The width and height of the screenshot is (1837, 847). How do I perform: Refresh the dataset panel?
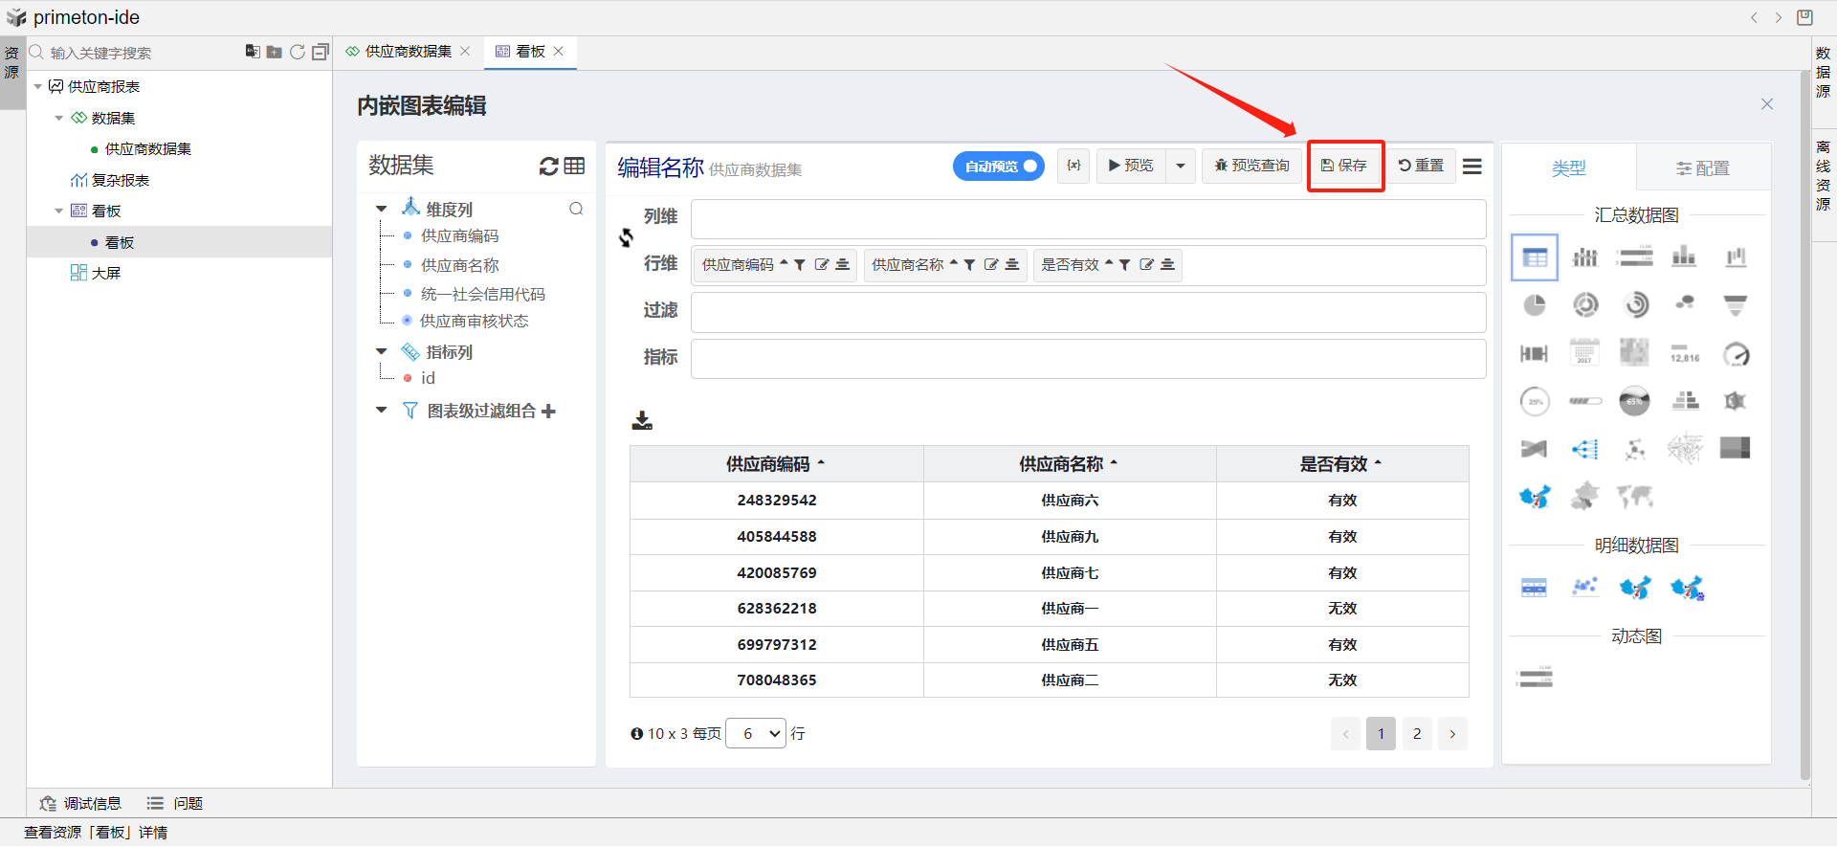click(548, 167)
